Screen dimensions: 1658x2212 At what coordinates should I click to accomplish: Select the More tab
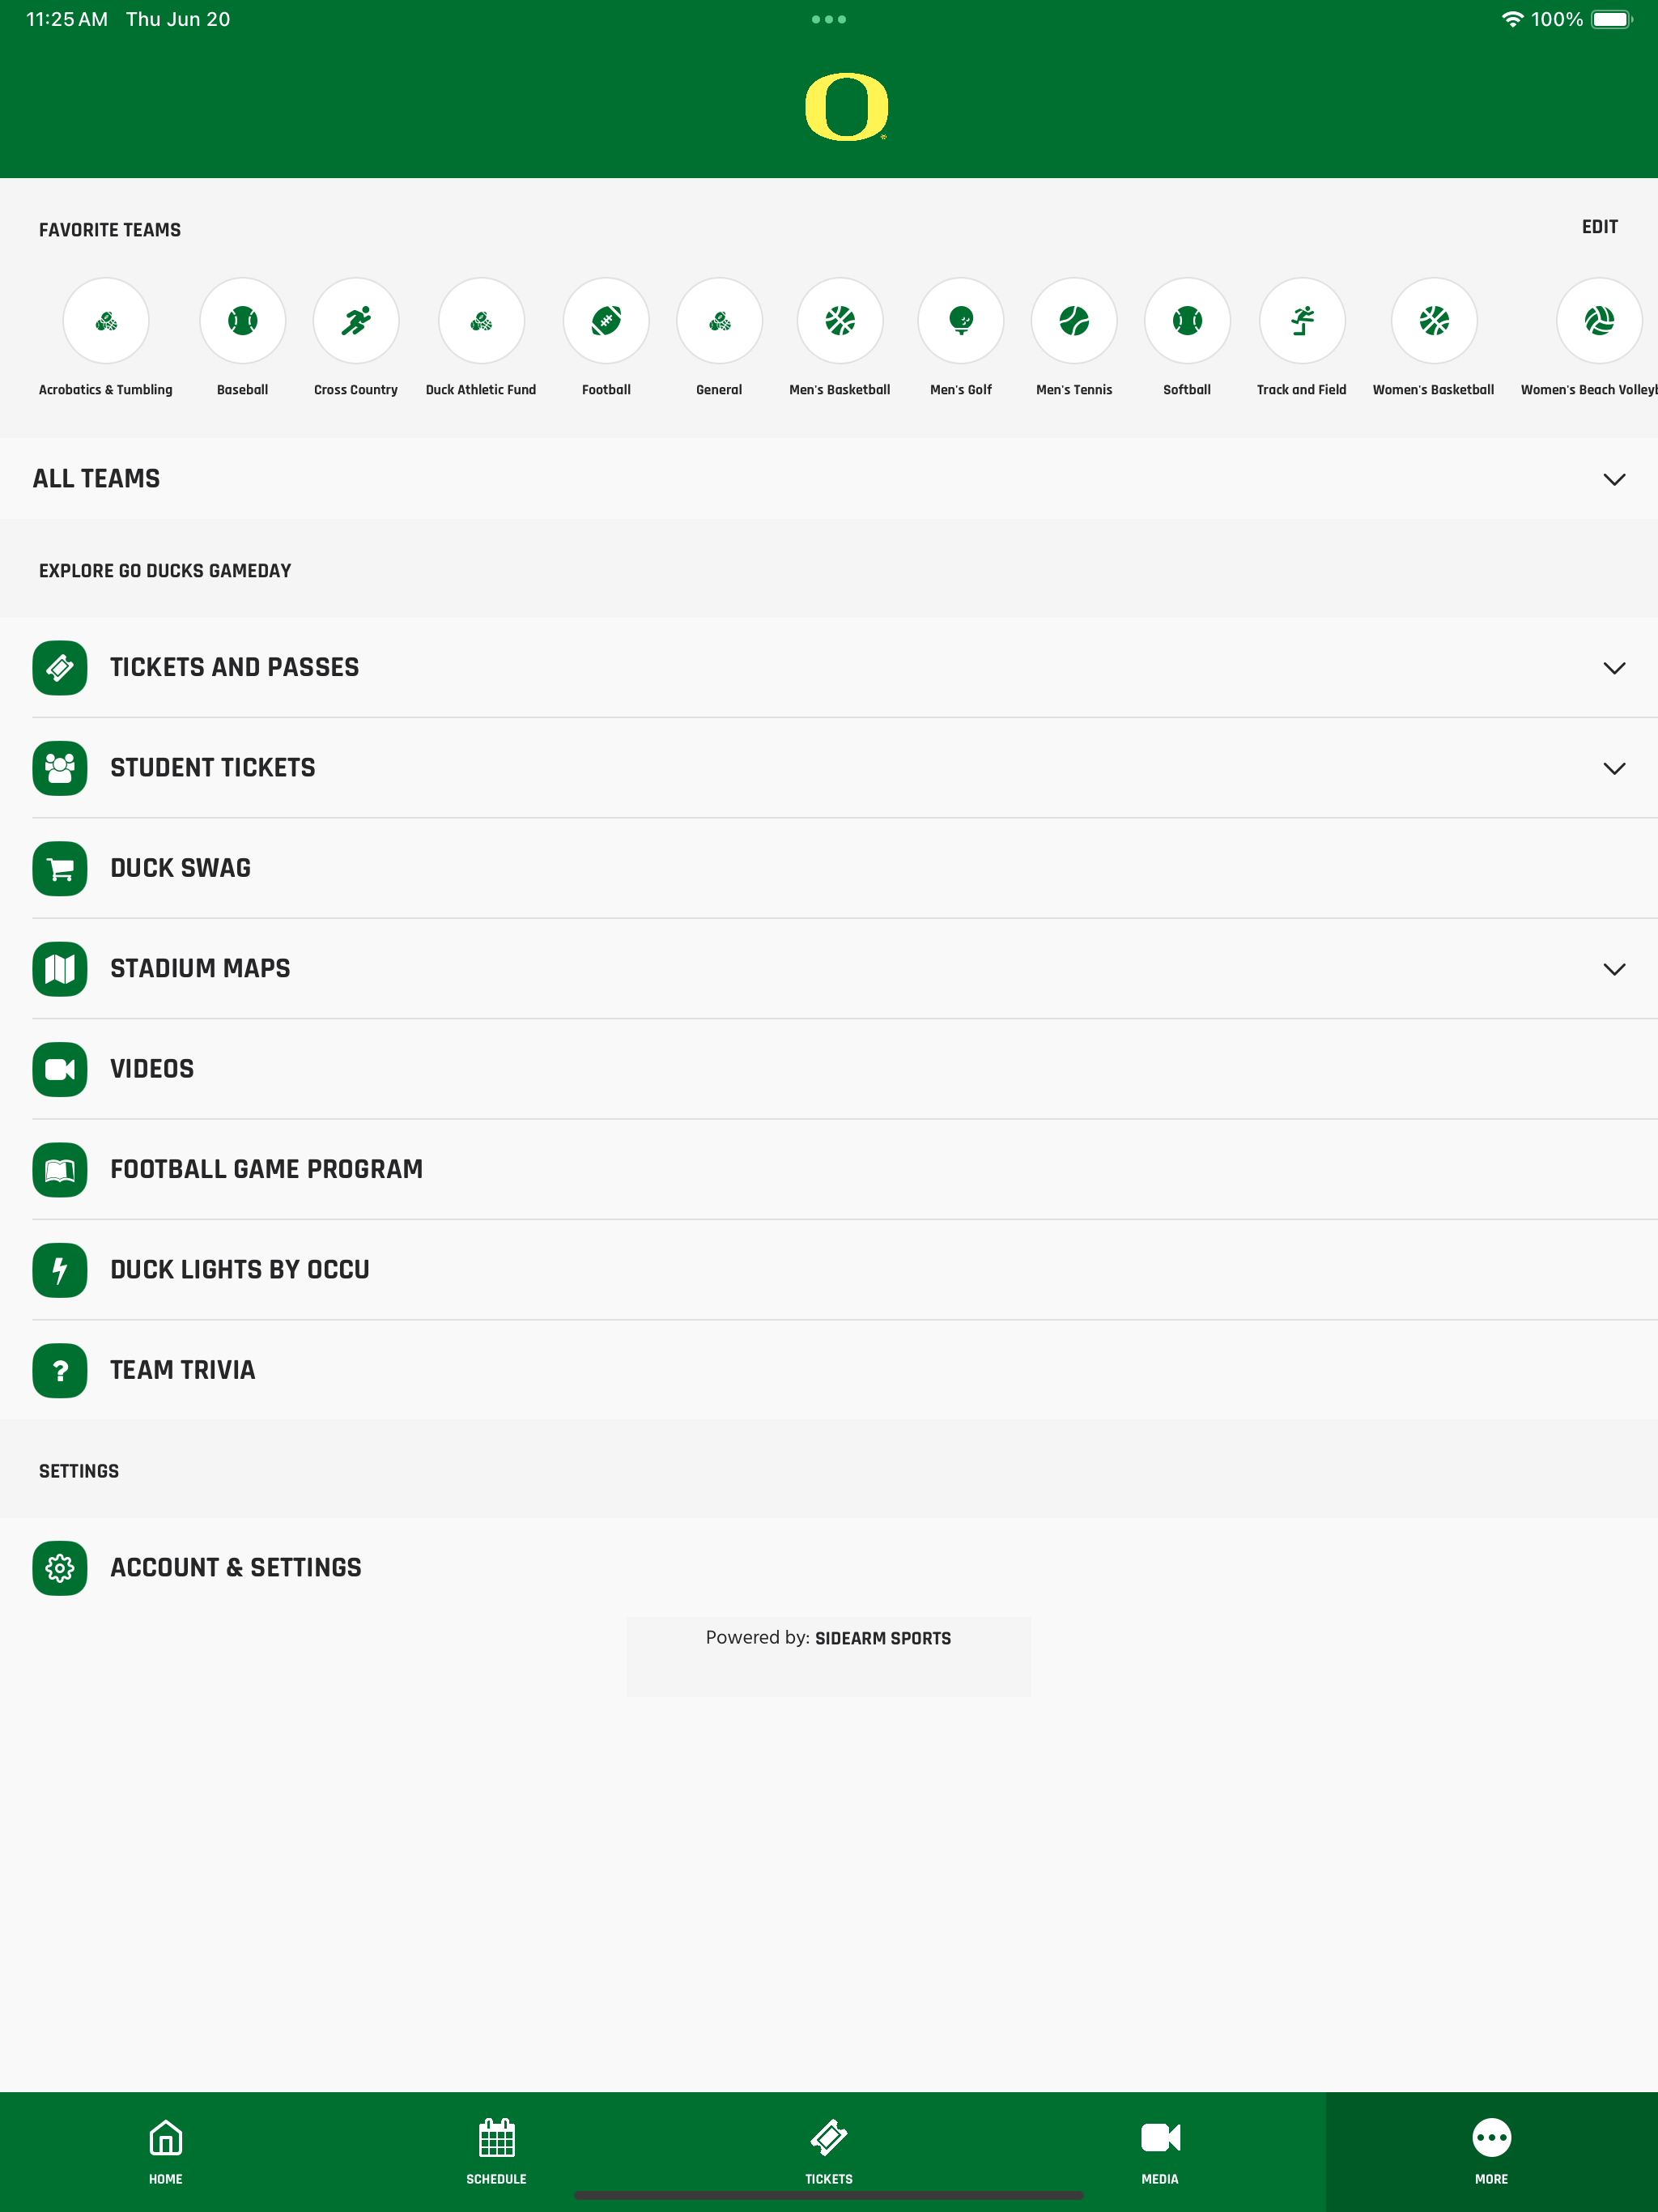(x=1492, y=2151)
